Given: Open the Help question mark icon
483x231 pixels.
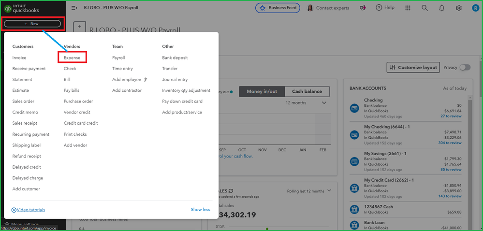Looking at the screenshot, I should [x=379, y=8].
